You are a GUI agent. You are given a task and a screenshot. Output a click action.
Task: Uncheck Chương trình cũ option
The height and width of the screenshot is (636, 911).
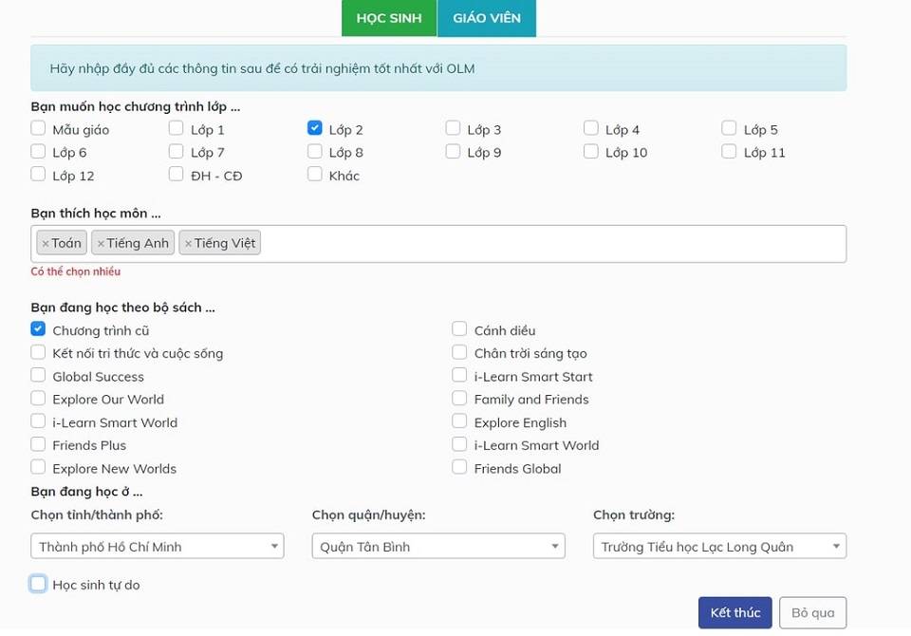38,329
